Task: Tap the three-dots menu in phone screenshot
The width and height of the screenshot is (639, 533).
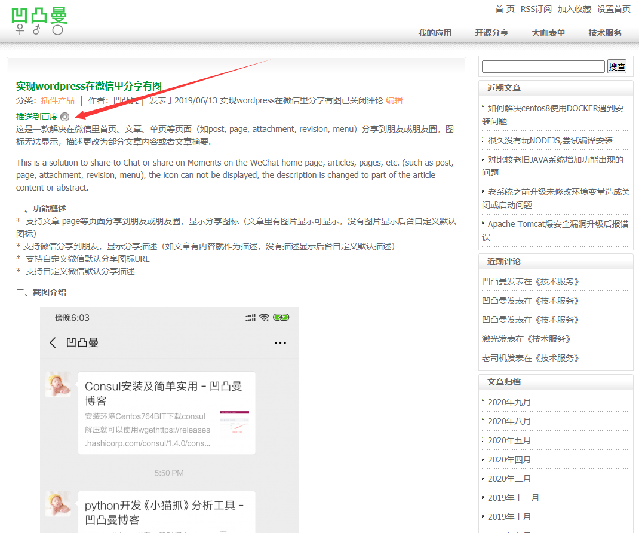Action: click(x=280, y=343)
